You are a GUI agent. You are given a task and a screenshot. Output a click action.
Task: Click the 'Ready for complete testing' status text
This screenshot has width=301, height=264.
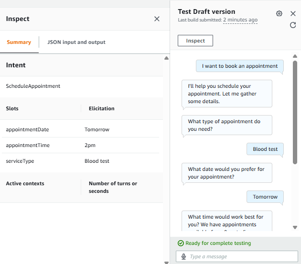click(218, 243)
